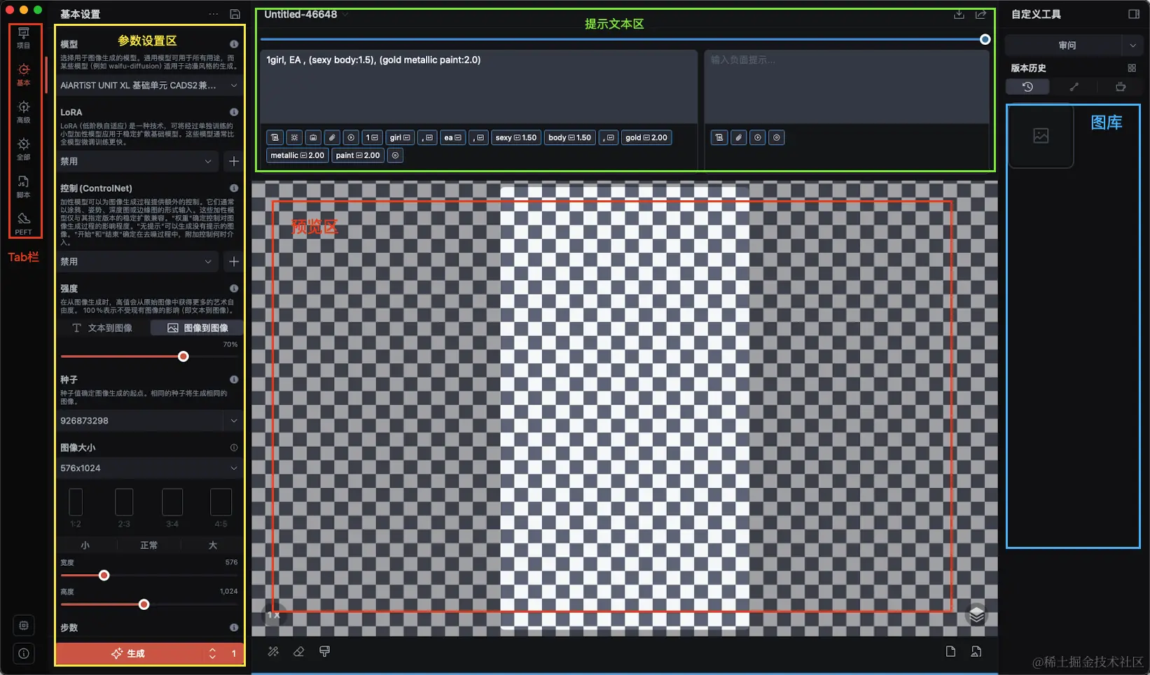Show info for 控制 (ControlNet) setting
This screenshot has height=675, width=1150.
click(234, 188)
